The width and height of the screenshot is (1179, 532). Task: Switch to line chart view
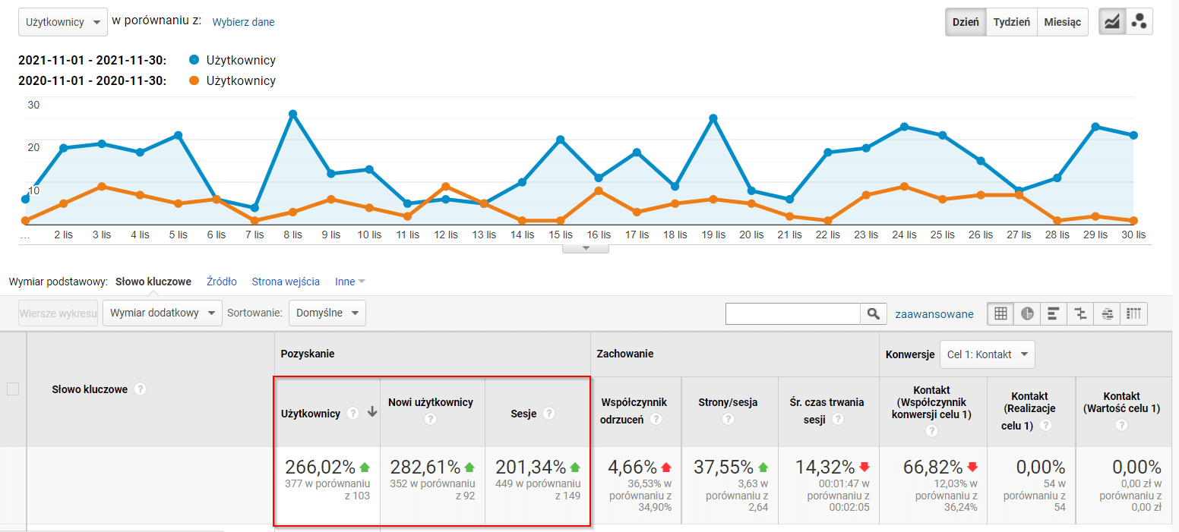pos(1113,22)
